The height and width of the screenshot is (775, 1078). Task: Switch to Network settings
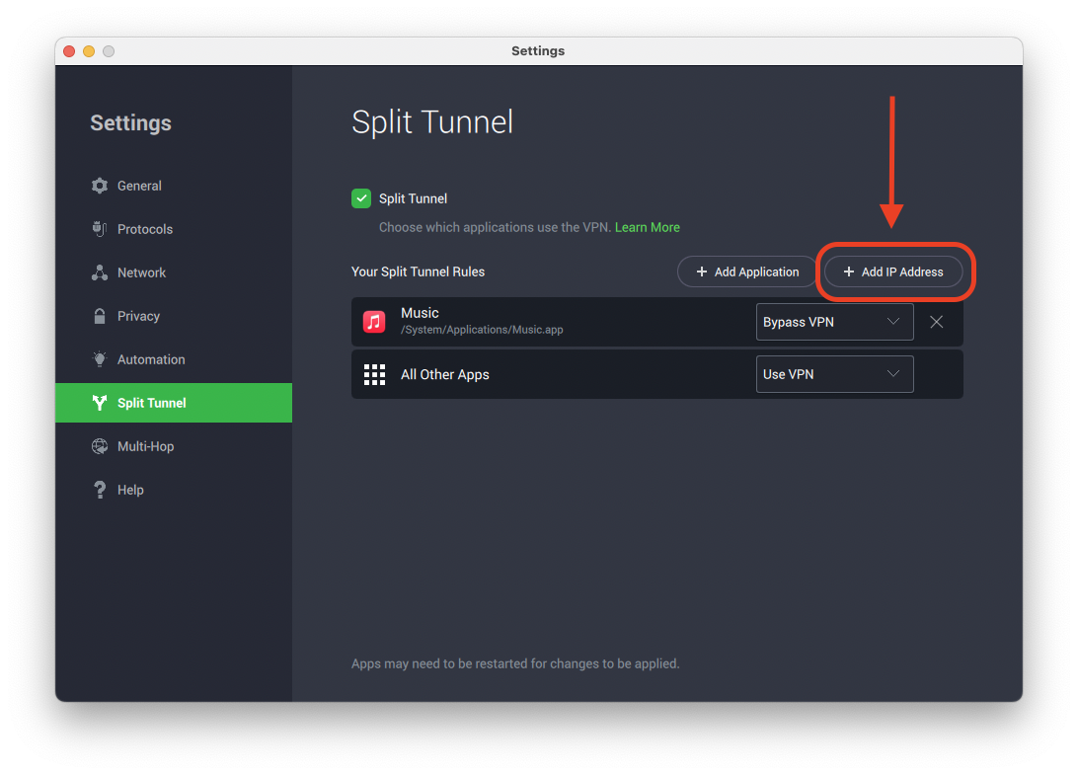click(x=174, y=272)
